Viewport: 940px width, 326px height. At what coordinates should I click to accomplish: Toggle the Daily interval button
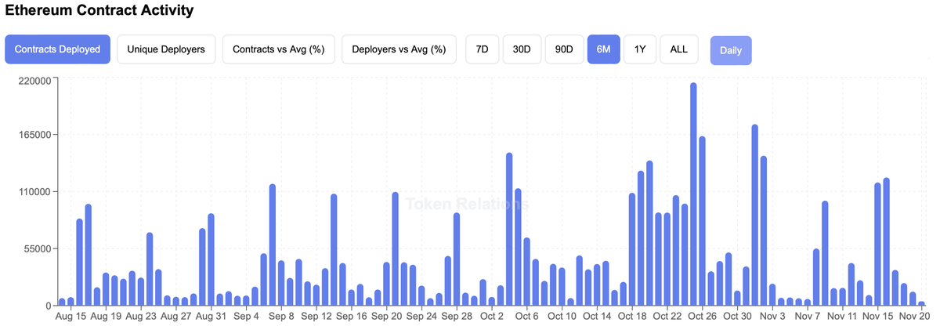coord(731,50)
